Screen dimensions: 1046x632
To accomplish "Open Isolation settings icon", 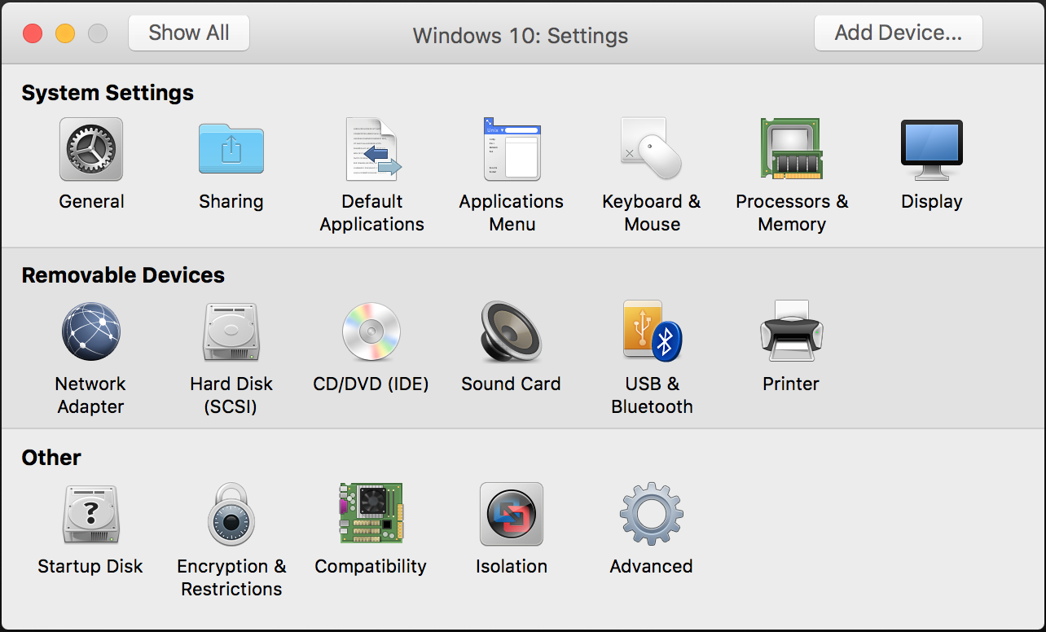I will click(512, 514).
